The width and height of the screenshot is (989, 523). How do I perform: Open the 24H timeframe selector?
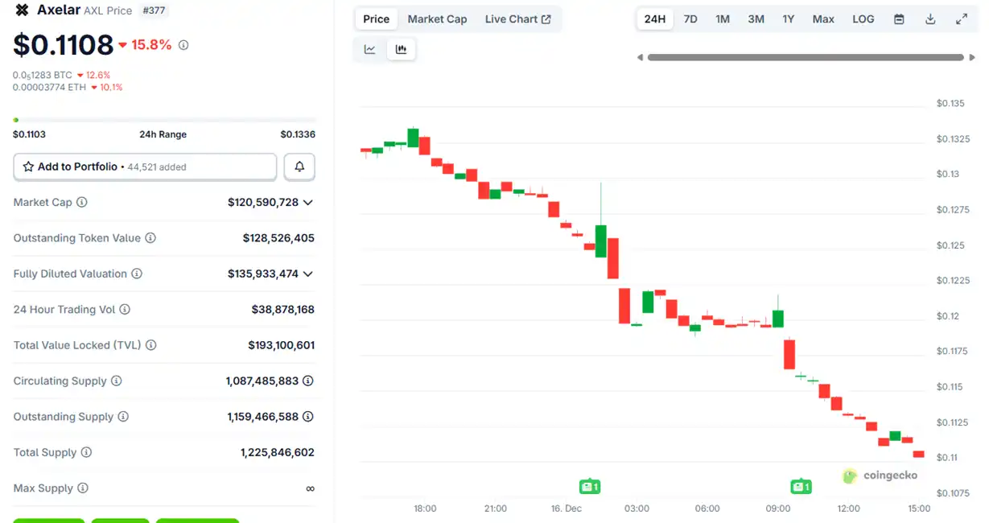pyautogui.click(x=654, y=19)
